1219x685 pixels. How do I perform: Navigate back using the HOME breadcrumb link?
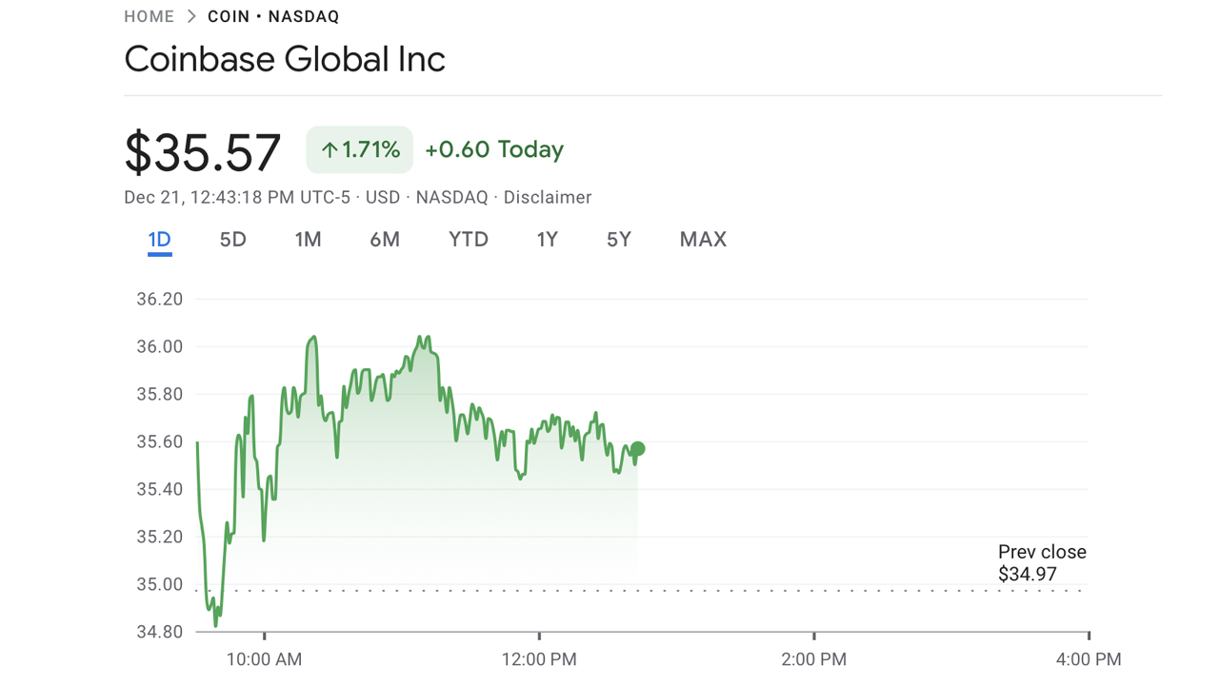click(149, 16)
